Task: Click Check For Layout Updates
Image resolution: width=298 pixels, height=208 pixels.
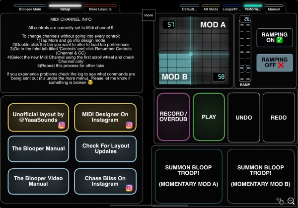Action: pyautogui.click(x=106, y=149)
